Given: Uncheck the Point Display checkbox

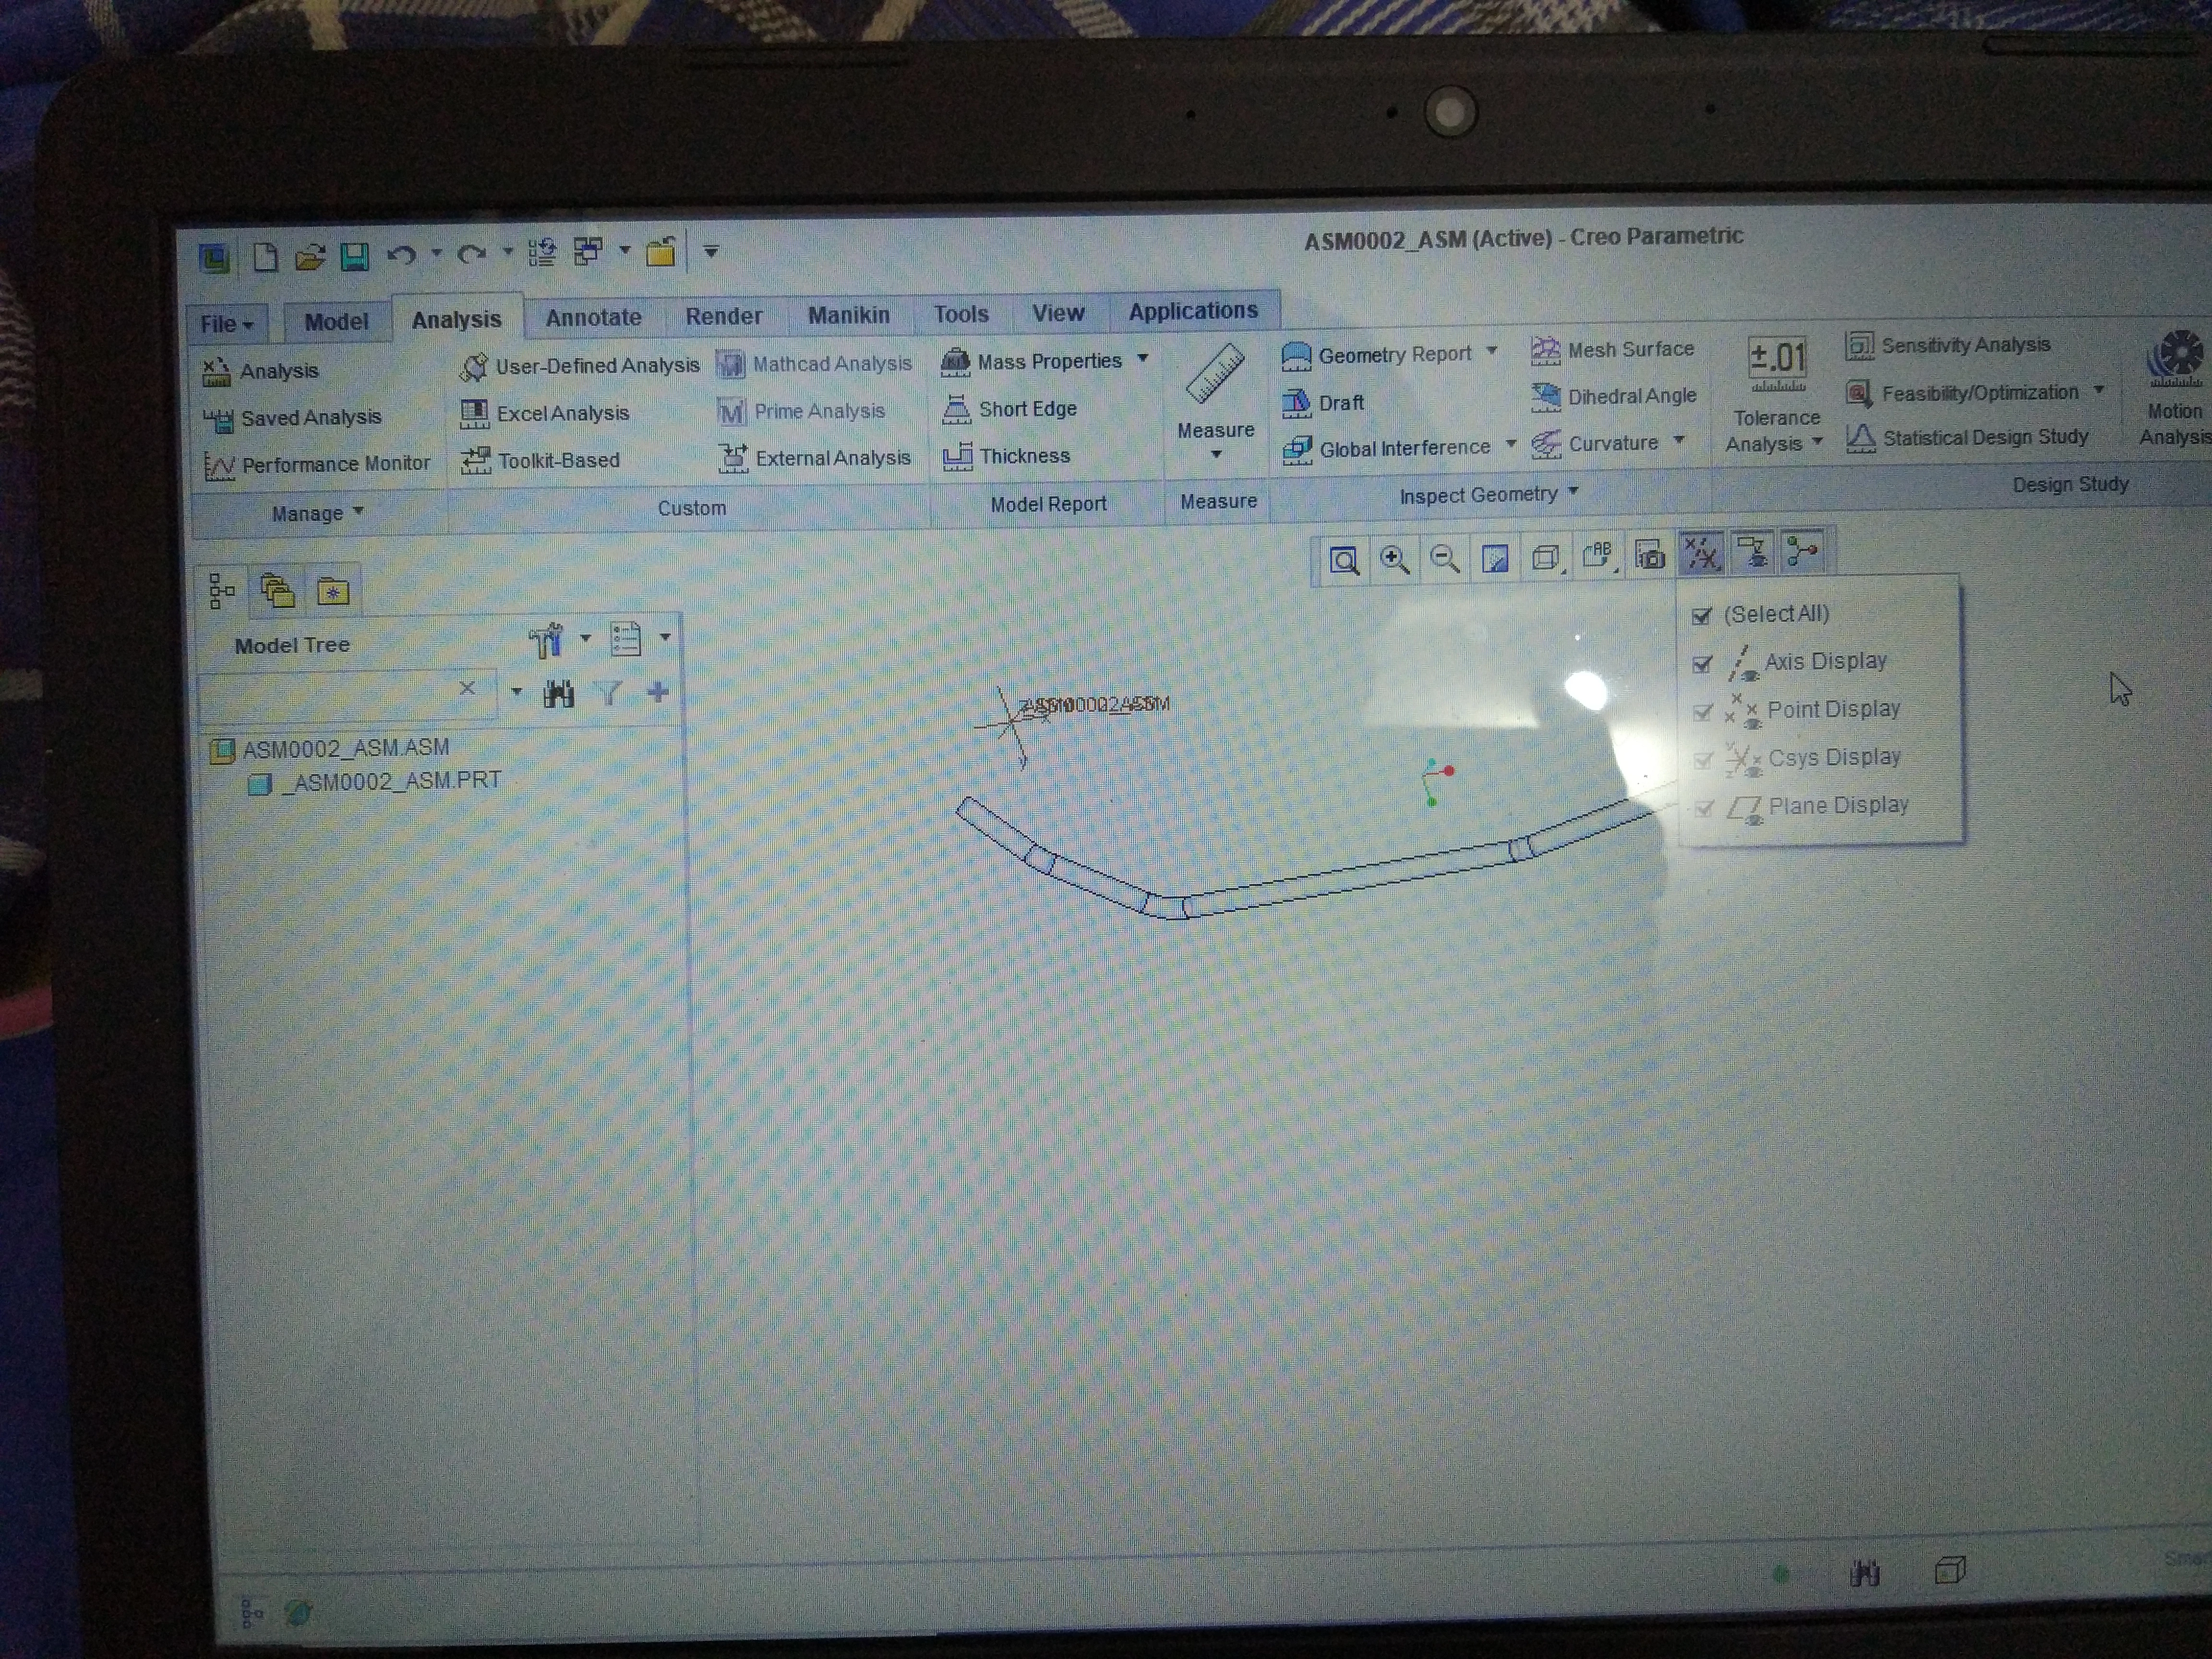Looking at the screenshot, I should point(1702,712).
